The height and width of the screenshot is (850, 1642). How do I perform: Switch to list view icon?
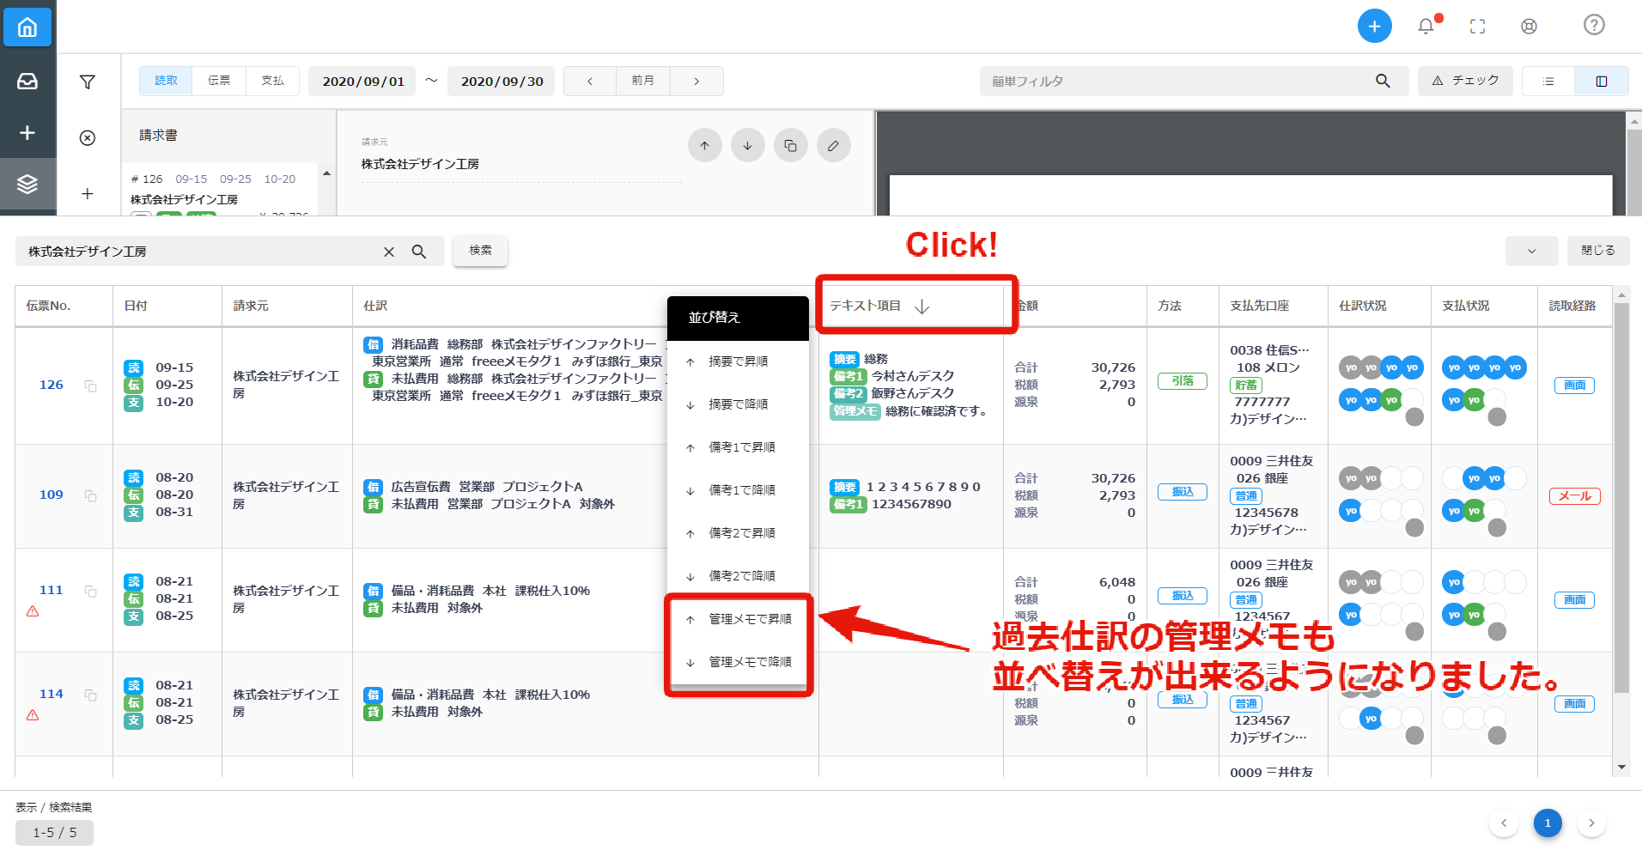1548,82
